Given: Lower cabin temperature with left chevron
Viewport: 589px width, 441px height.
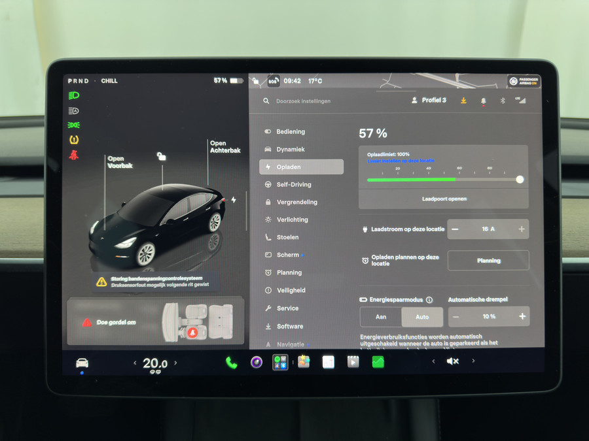Looking at the screenshot, I should point(135,363).
